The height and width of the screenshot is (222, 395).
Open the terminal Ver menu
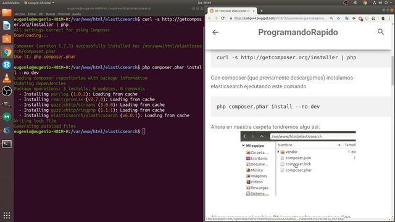click(x=41, y=14)
